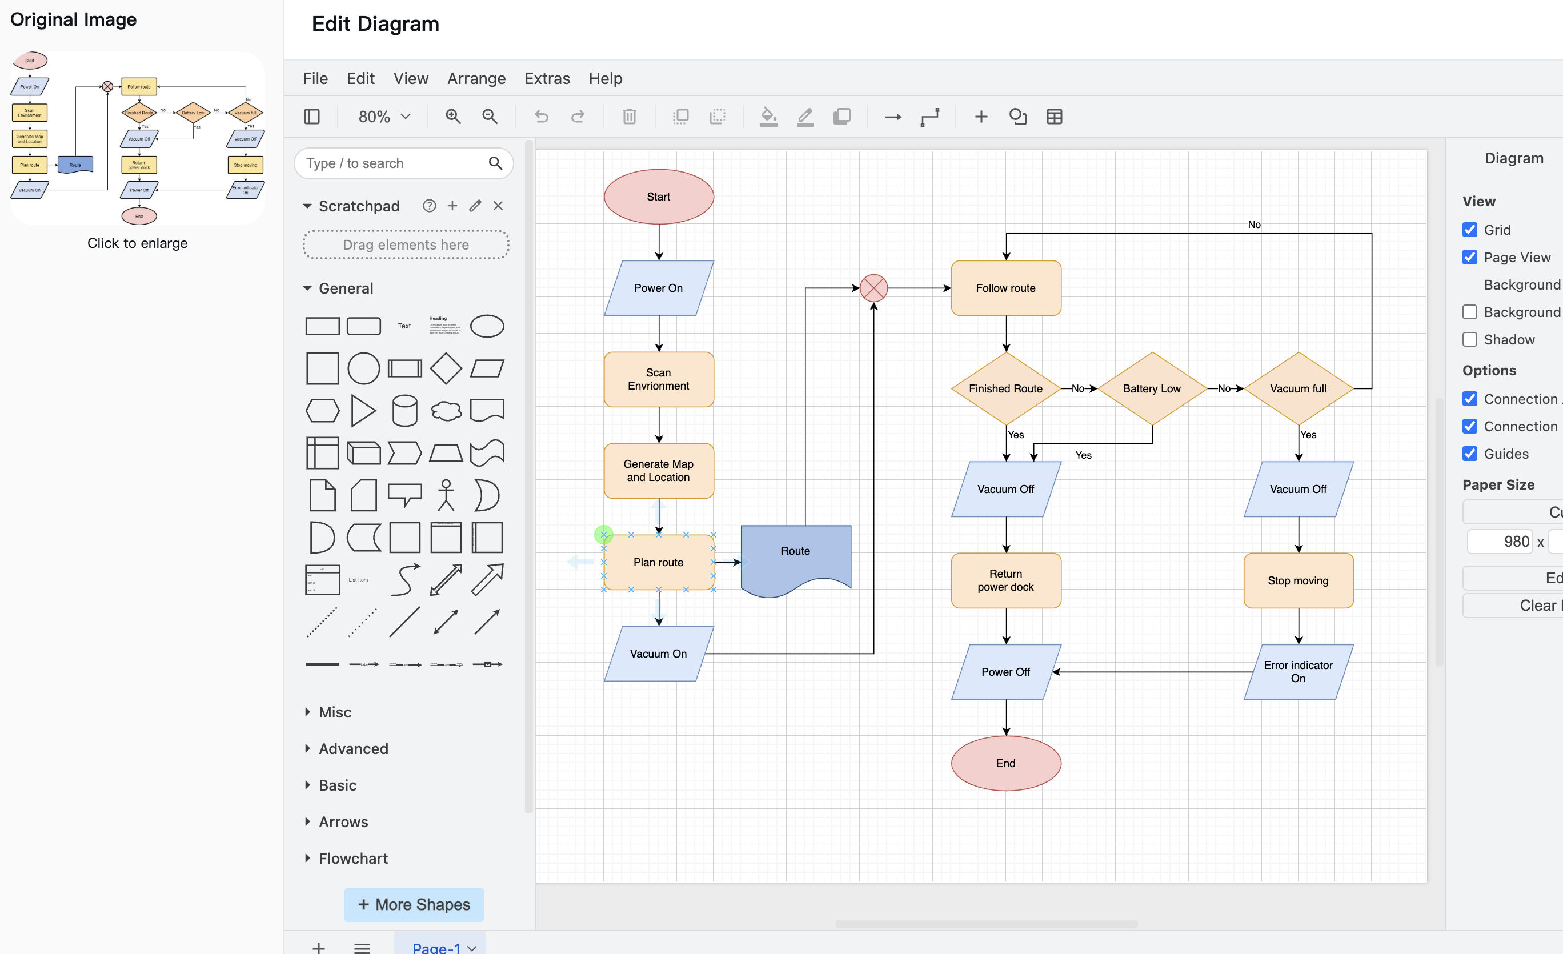Click the original image thumbnail to enlarge
The width and height of the screenshot is (1563, 954).
(x=137, y=138)
